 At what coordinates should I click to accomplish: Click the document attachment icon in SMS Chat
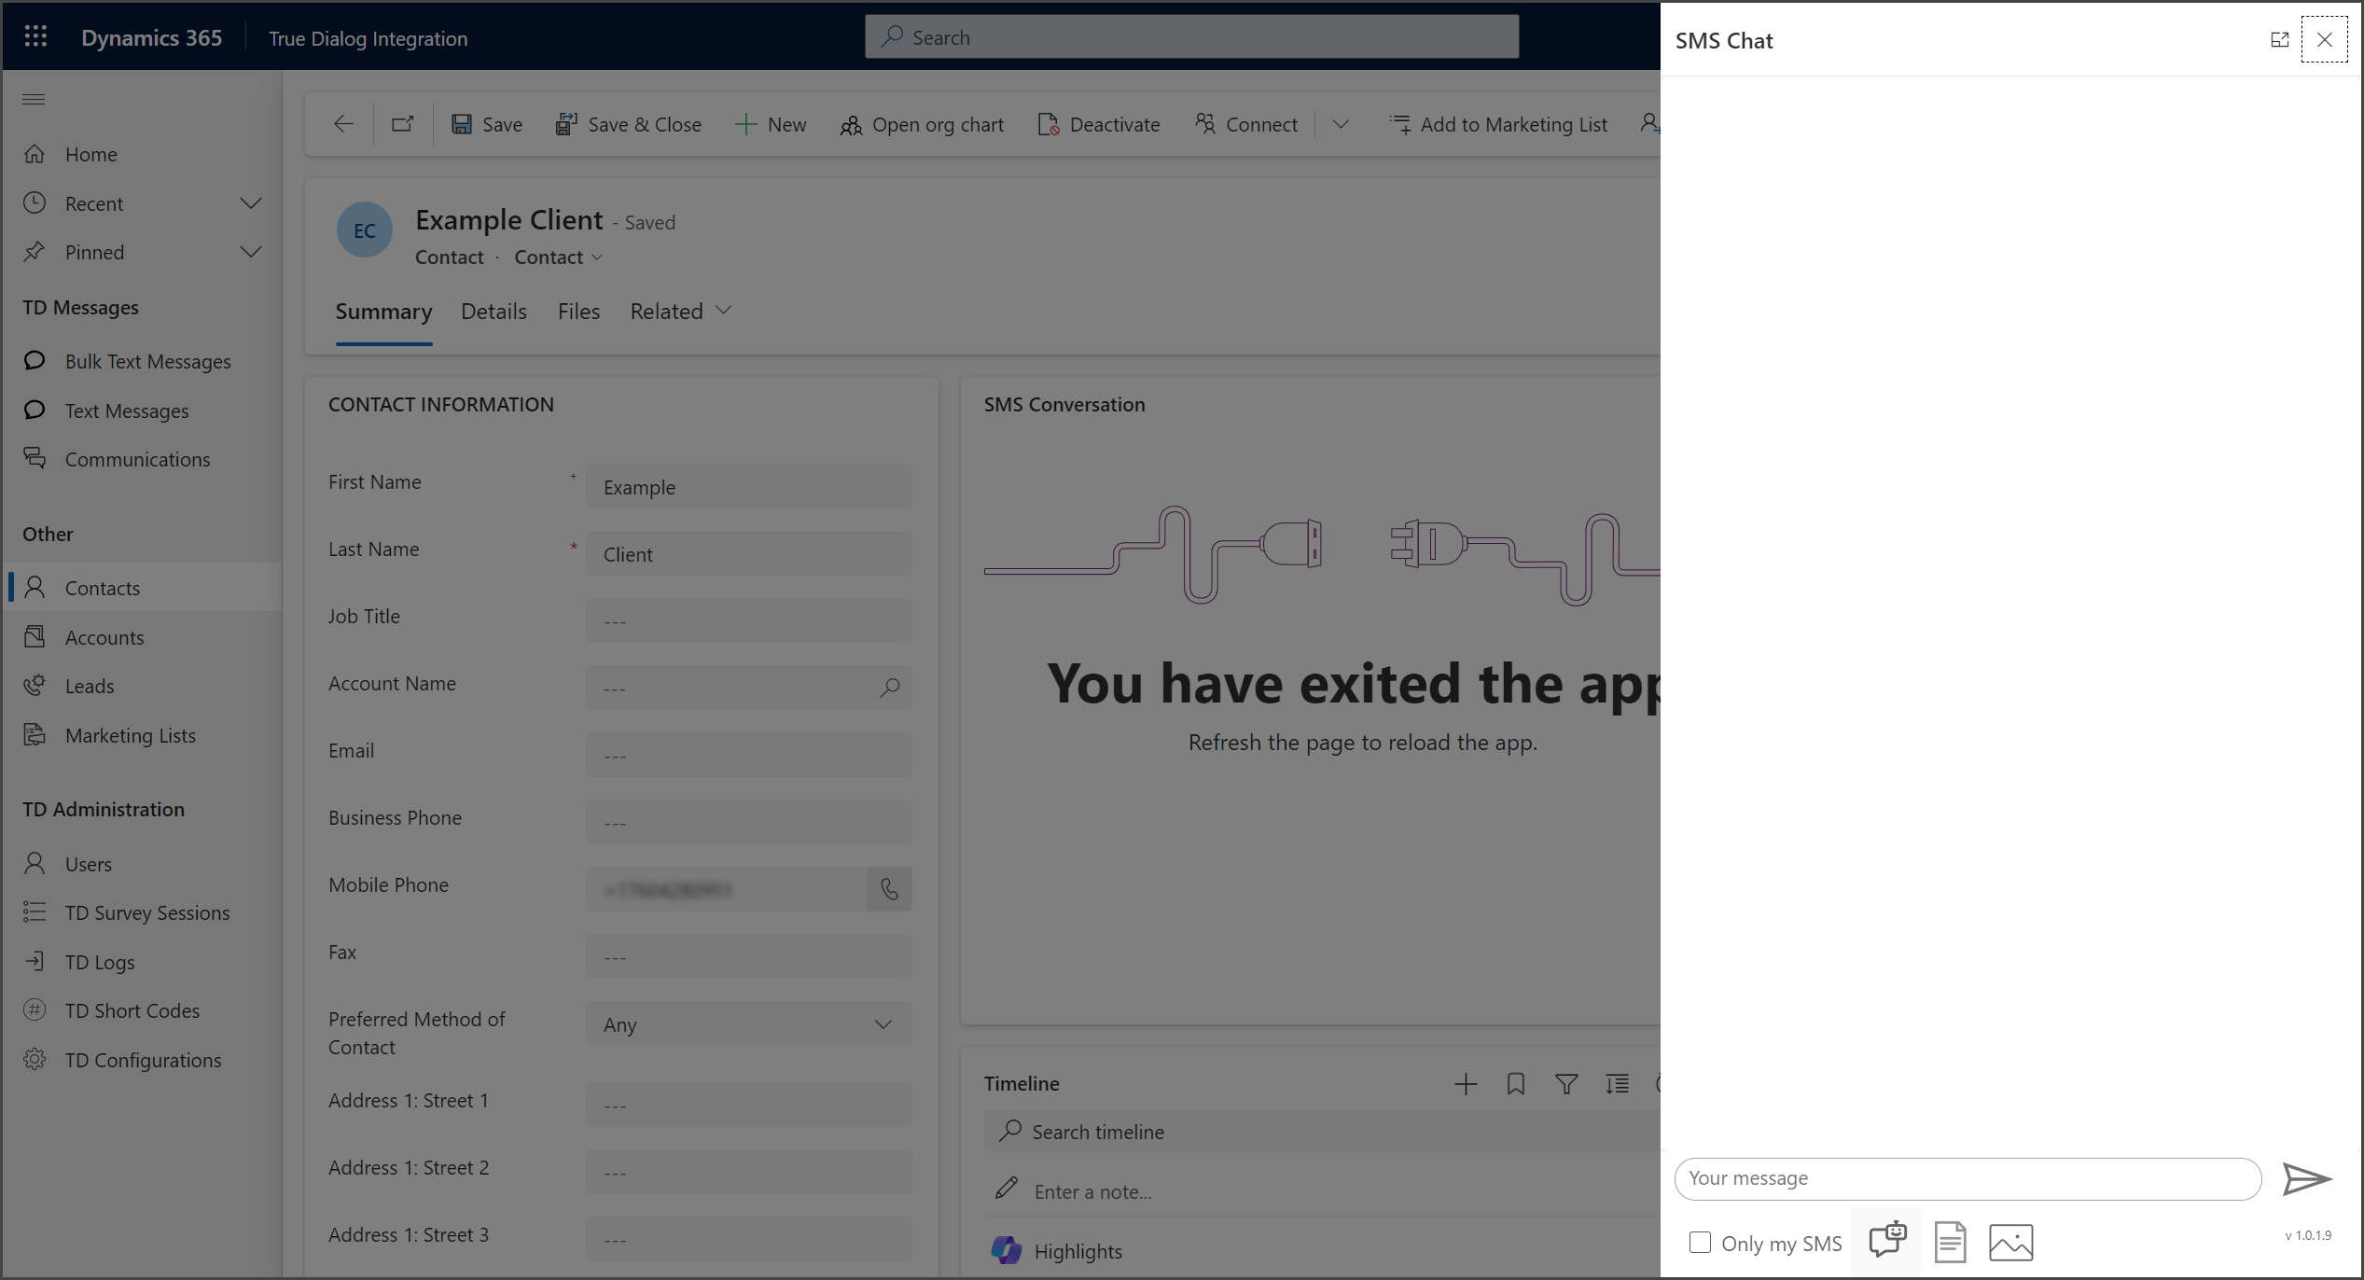1950,1242
